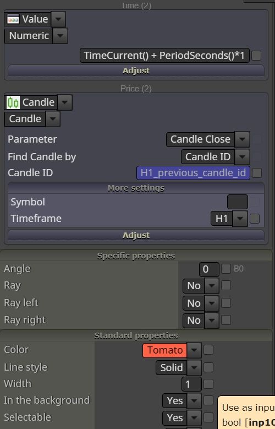
Task: Open the Value source dropdown arrow
Action: point(58,19)
